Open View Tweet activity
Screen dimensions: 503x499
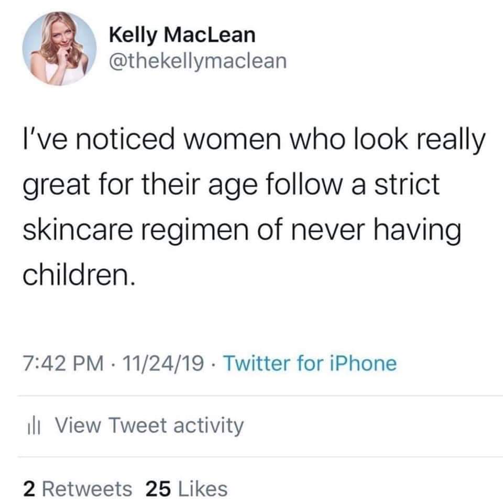pos(149,425)
